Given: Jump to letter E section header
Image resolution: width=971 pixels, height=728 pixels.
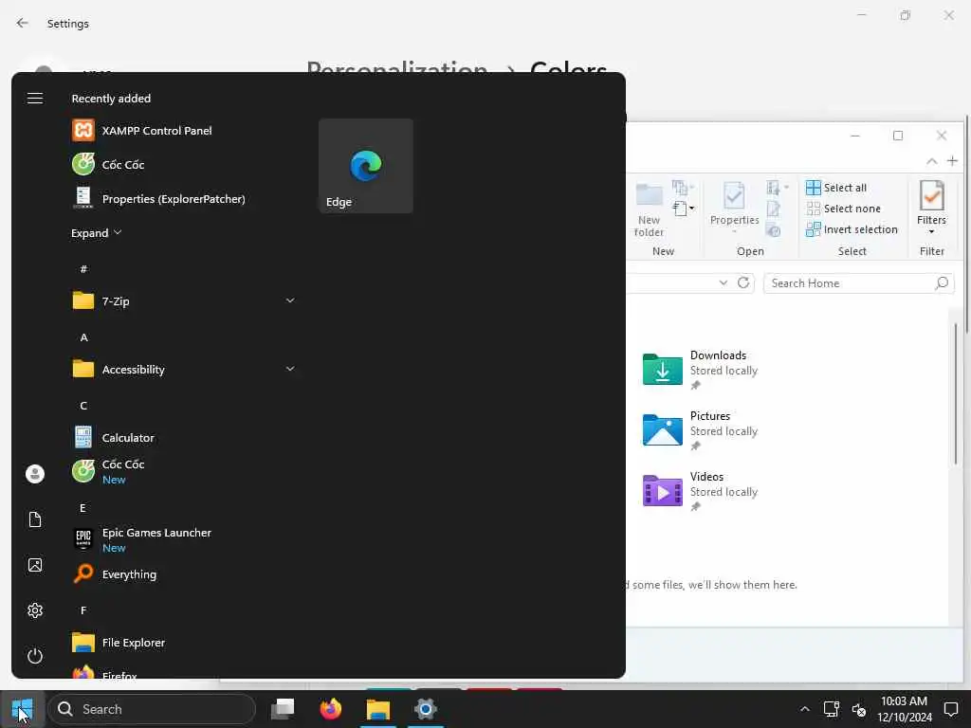Looking at the screenshot, I should (x=83, y=508).
